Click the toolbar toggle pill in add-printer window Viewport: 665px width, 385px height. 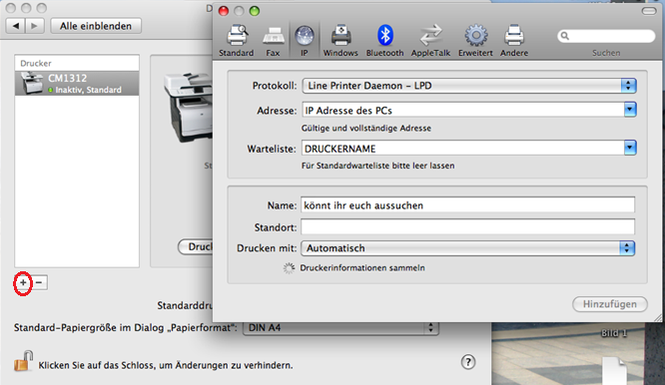pyautogui.click(x=648, y=11)
